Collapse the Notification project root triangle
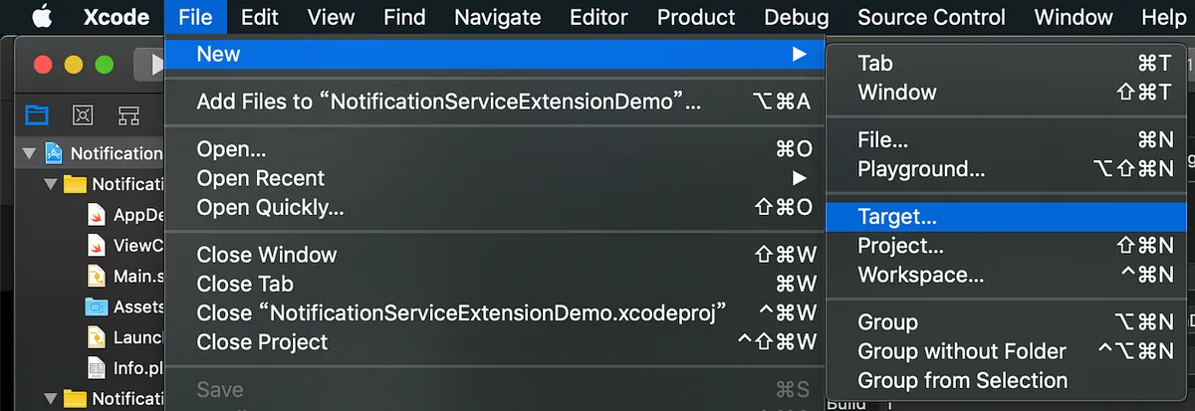 click(29, 153)
